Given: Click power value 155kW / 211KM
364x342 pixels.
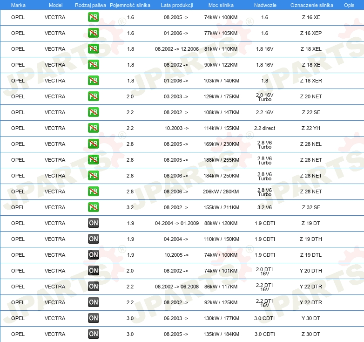Looking at the screenshot, I should [x=221, y=207].
